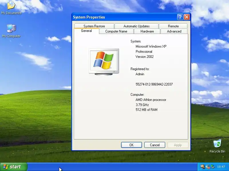Click the greyed-out Apply button
Viewport: 229px width, 171px height.
click(x=178, y=145)
